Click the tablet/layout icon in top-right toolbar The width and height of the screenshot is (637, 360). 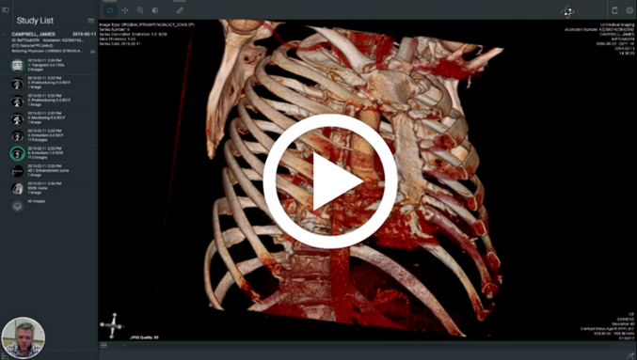point(614,10)
